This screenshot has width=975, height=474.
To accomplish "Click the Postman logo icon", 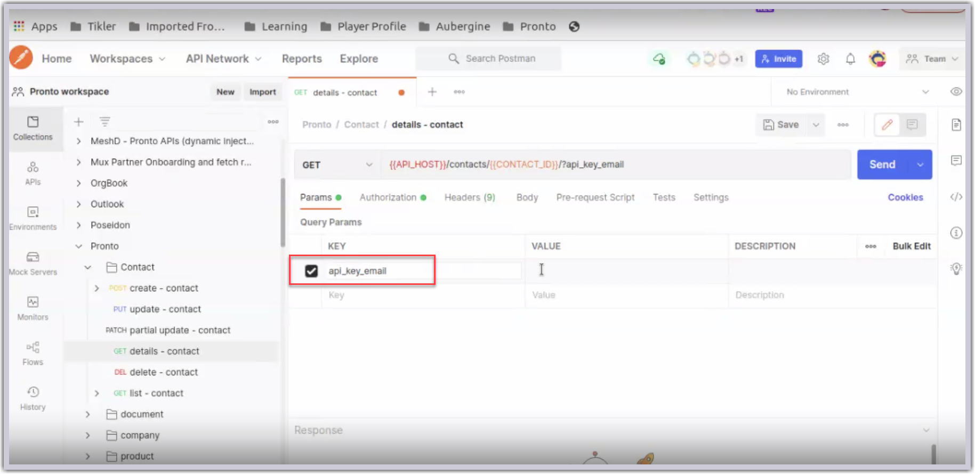I will tap(21, 58).
